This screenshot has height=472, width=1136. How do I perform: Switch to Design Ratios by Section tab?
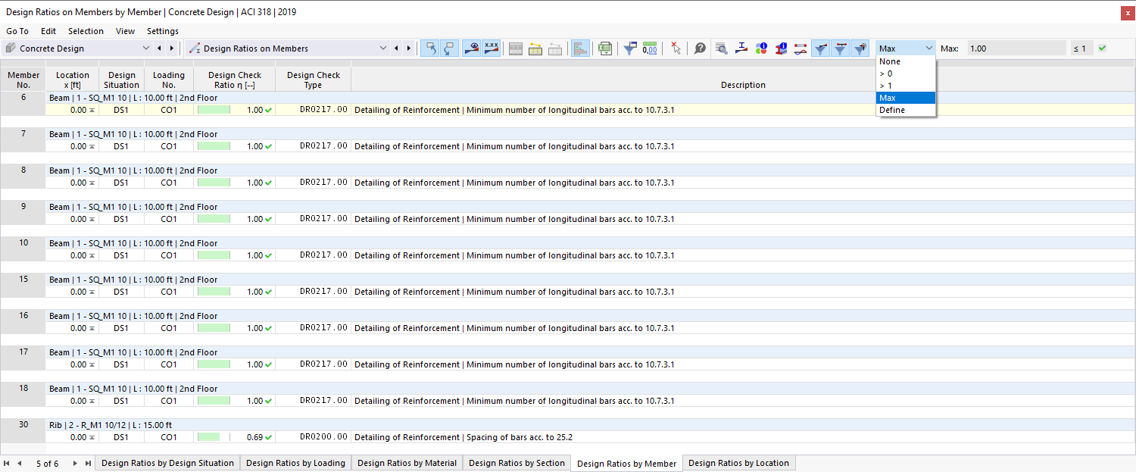tap(517, 463)
